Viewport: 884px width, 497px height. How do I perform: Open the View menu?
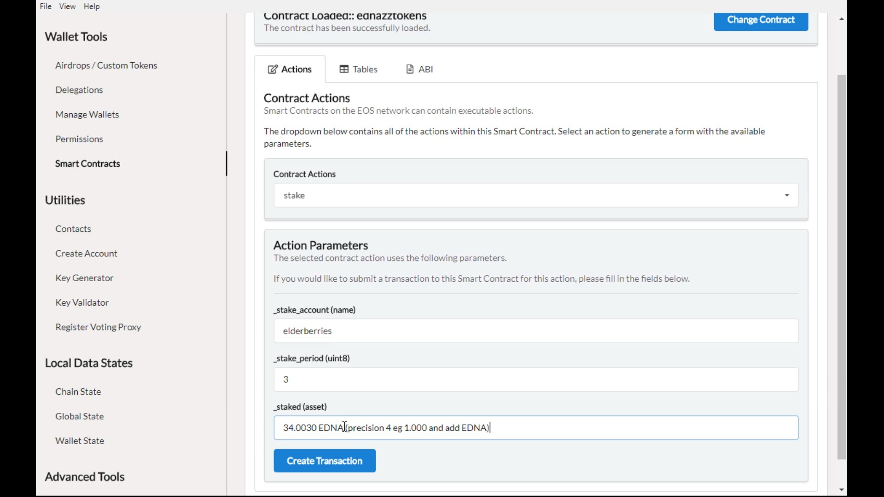point(67,6)
